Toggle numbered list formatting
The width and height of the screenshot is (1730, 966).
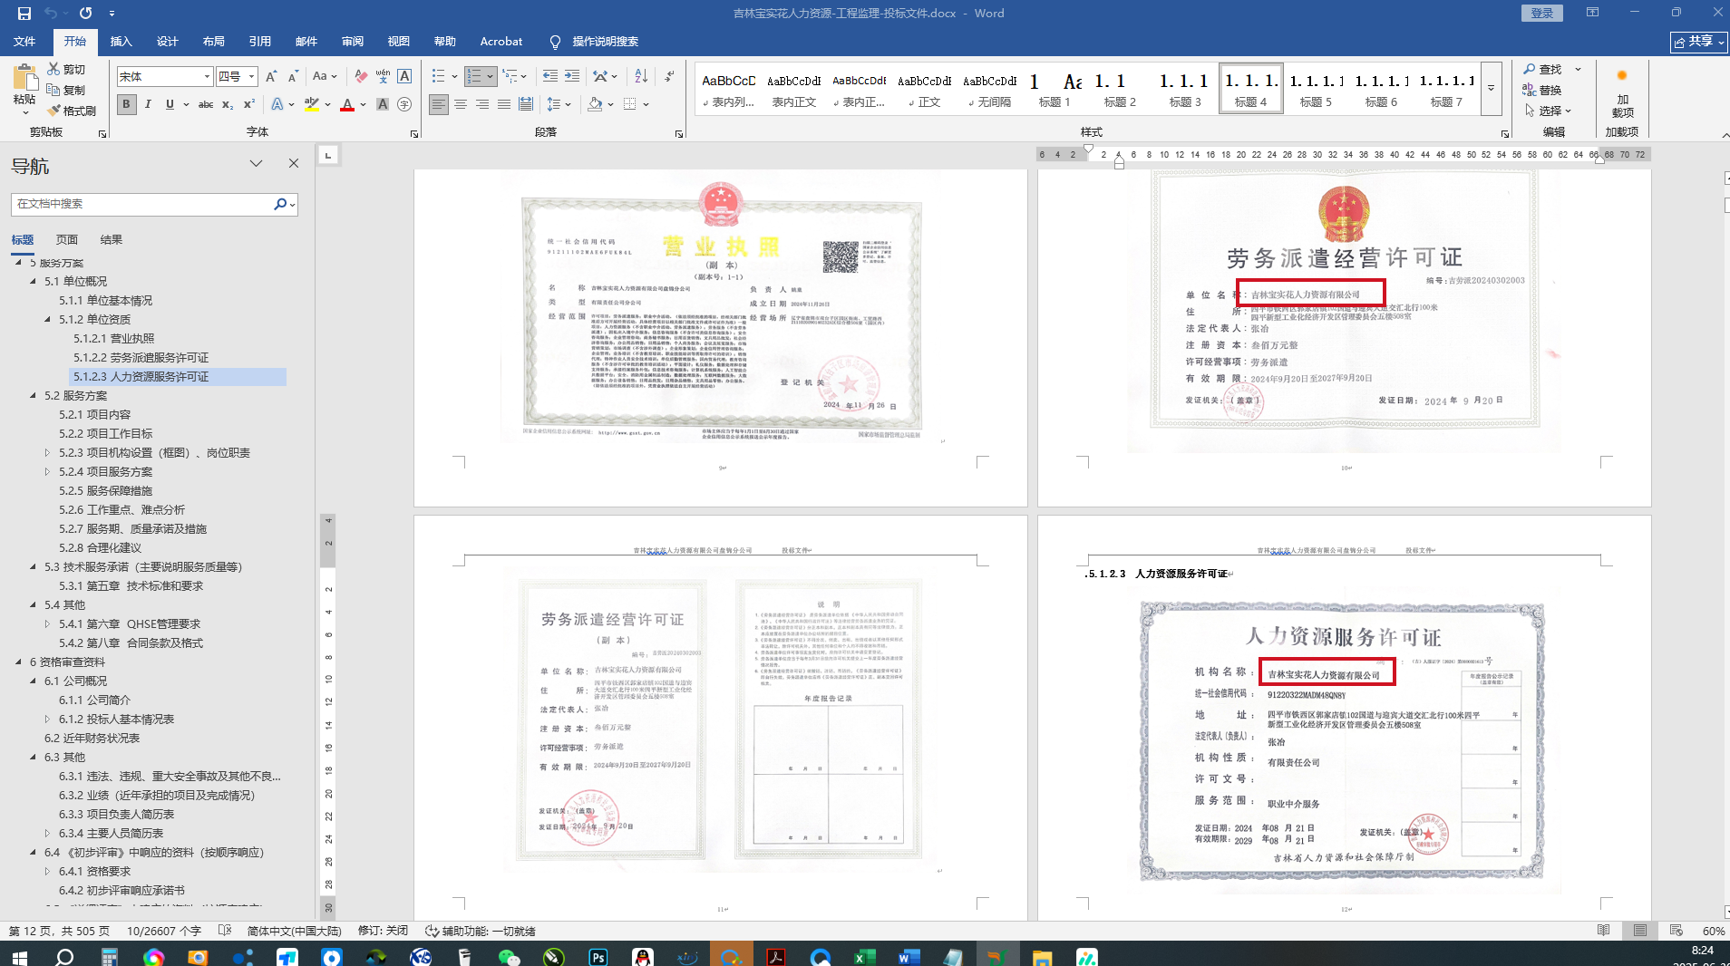tap(474, 77)
